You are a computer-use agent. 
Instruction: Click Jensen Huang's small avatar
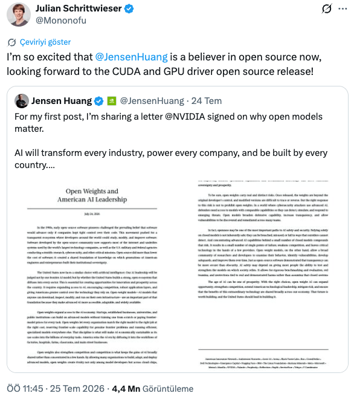tap(22, 101)
